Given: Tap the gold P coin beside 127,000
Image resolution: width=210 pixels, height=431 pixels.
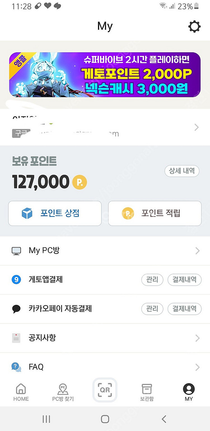Looking at the screenshot, I should (80, 182).
